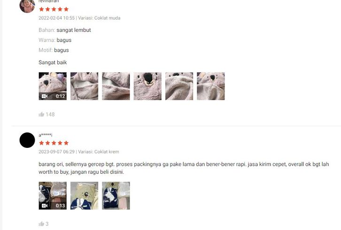This screenshot has height=230, width=341.
Task: Click the username above the first star rating
Action: point(49,1)
